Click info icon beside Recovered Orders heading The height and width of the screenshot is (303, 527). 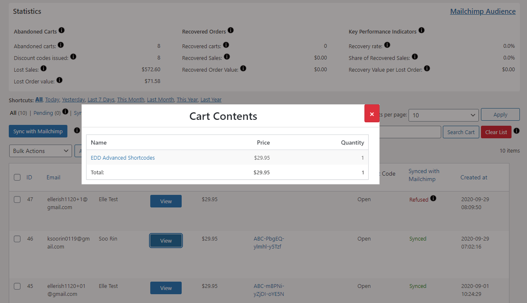point(231,31)
